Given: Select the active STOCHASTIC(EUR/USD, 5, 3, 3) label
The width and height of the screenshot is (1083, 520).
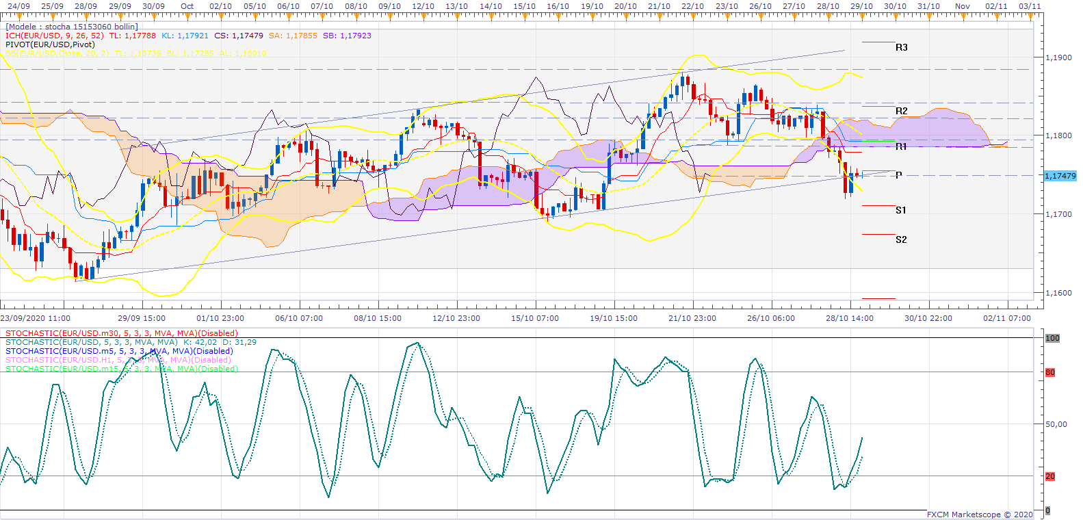Looking at the screenshot, I should tap(92, 342).
